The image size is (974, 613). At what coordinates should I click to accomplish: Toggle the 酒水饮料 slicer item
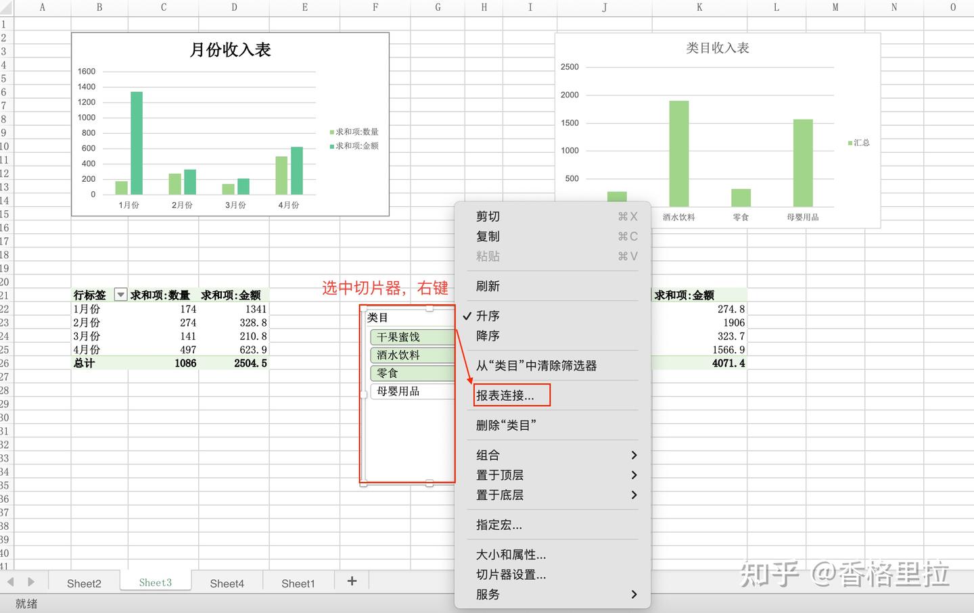click(x=412, y=355)
